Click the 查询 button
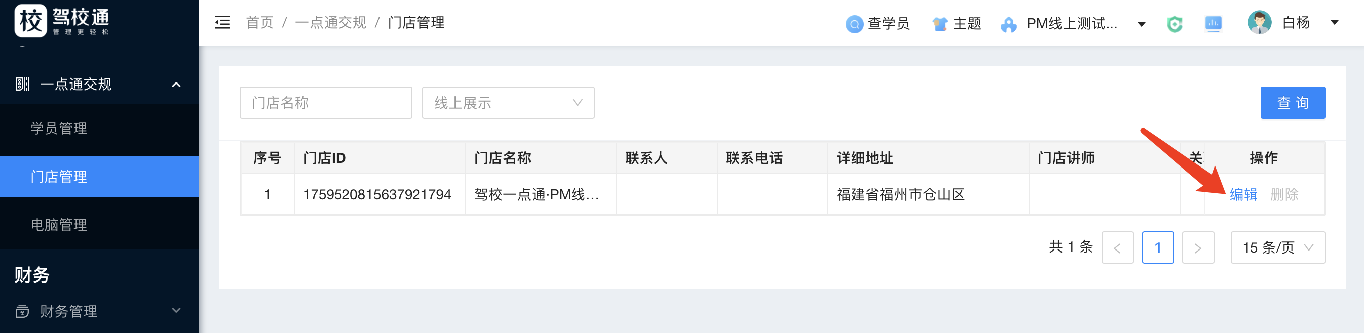1364x333 pixels. (1293, 103)
